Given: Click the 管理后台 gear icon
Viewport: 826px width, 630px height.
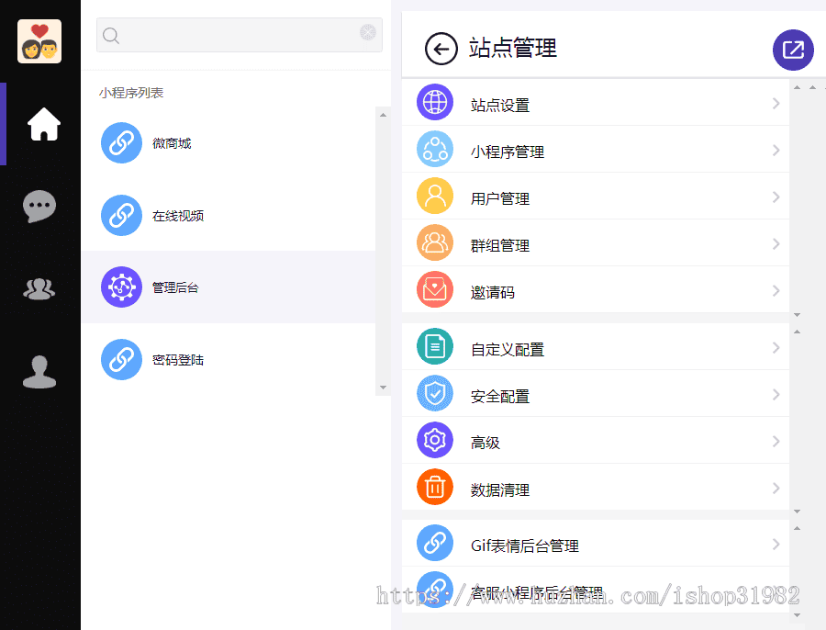Looking at the screenshot, I should tap(122, 287).
